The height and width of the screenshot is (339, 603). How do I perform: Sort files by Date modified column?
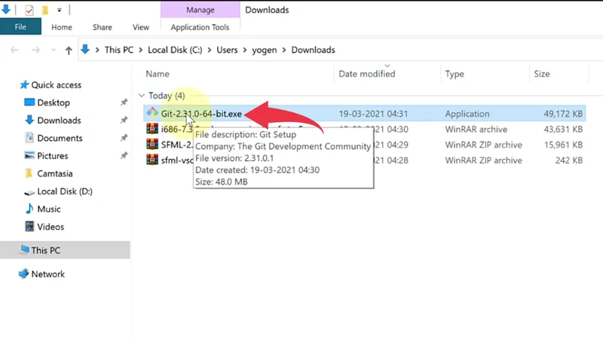pyautogui.click(x=367, y=74)
